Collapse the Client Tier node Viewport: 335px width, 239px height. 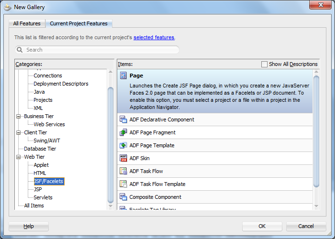(x=19, y=132)
